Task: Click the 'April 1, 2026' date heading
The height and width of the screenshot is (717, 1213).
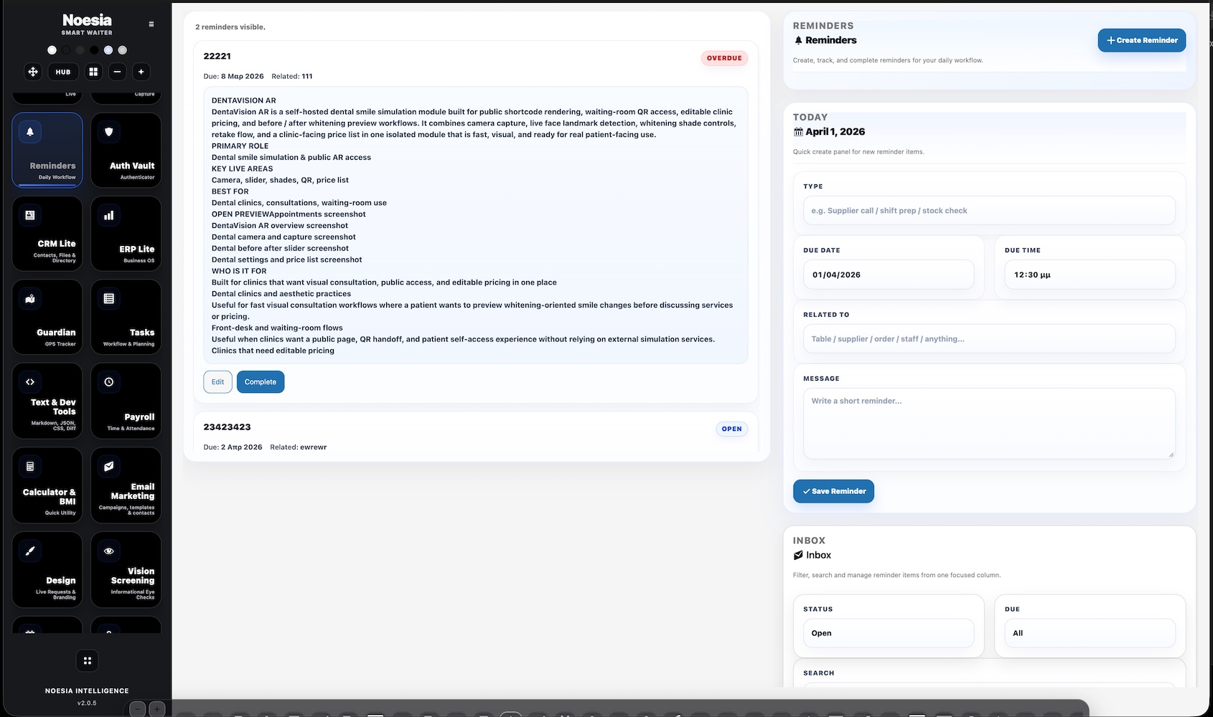Action: (835, 132)
